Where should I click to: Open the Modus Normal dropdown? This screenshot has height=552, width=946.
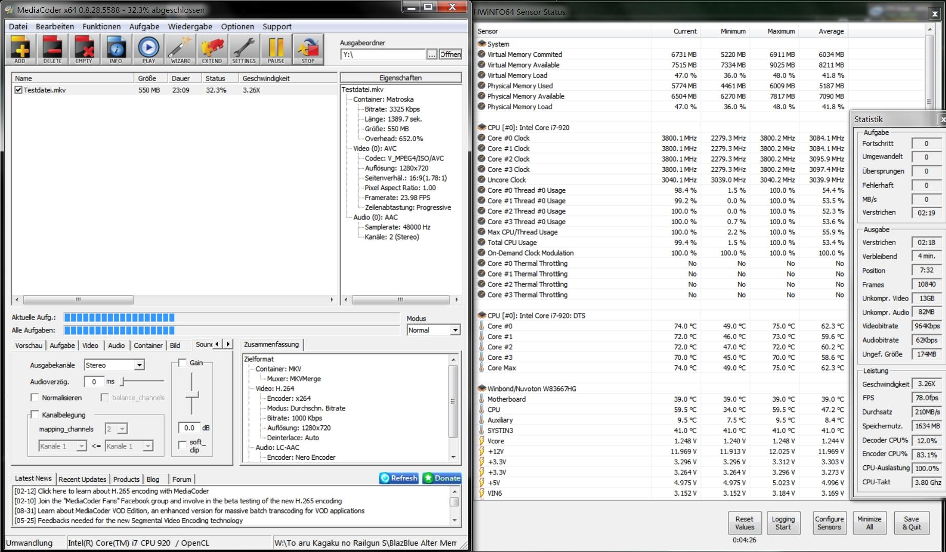coord(433,330)
